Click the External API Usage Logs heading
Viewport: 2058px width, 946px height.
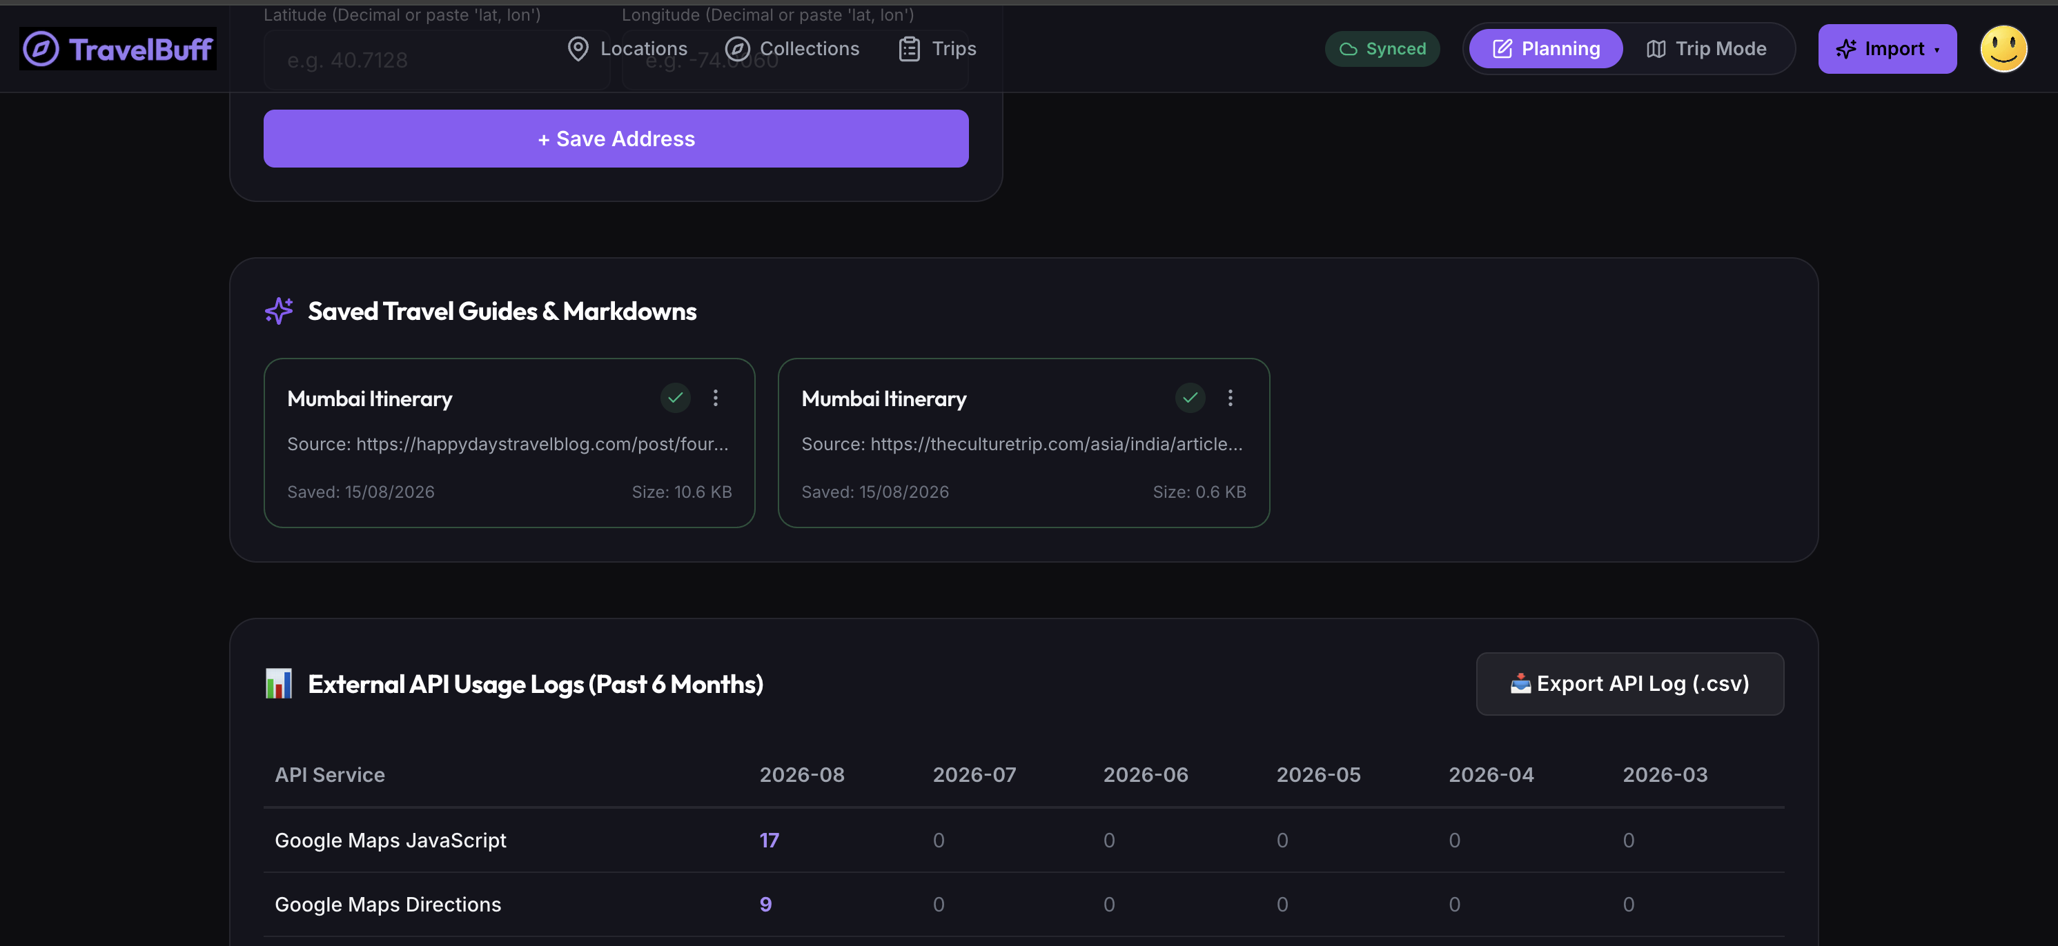point(536,684)
